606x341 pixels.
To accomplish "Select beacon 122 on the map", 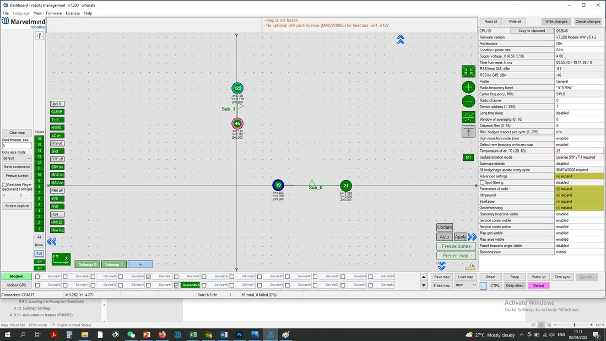I will (x=237, y=88).
